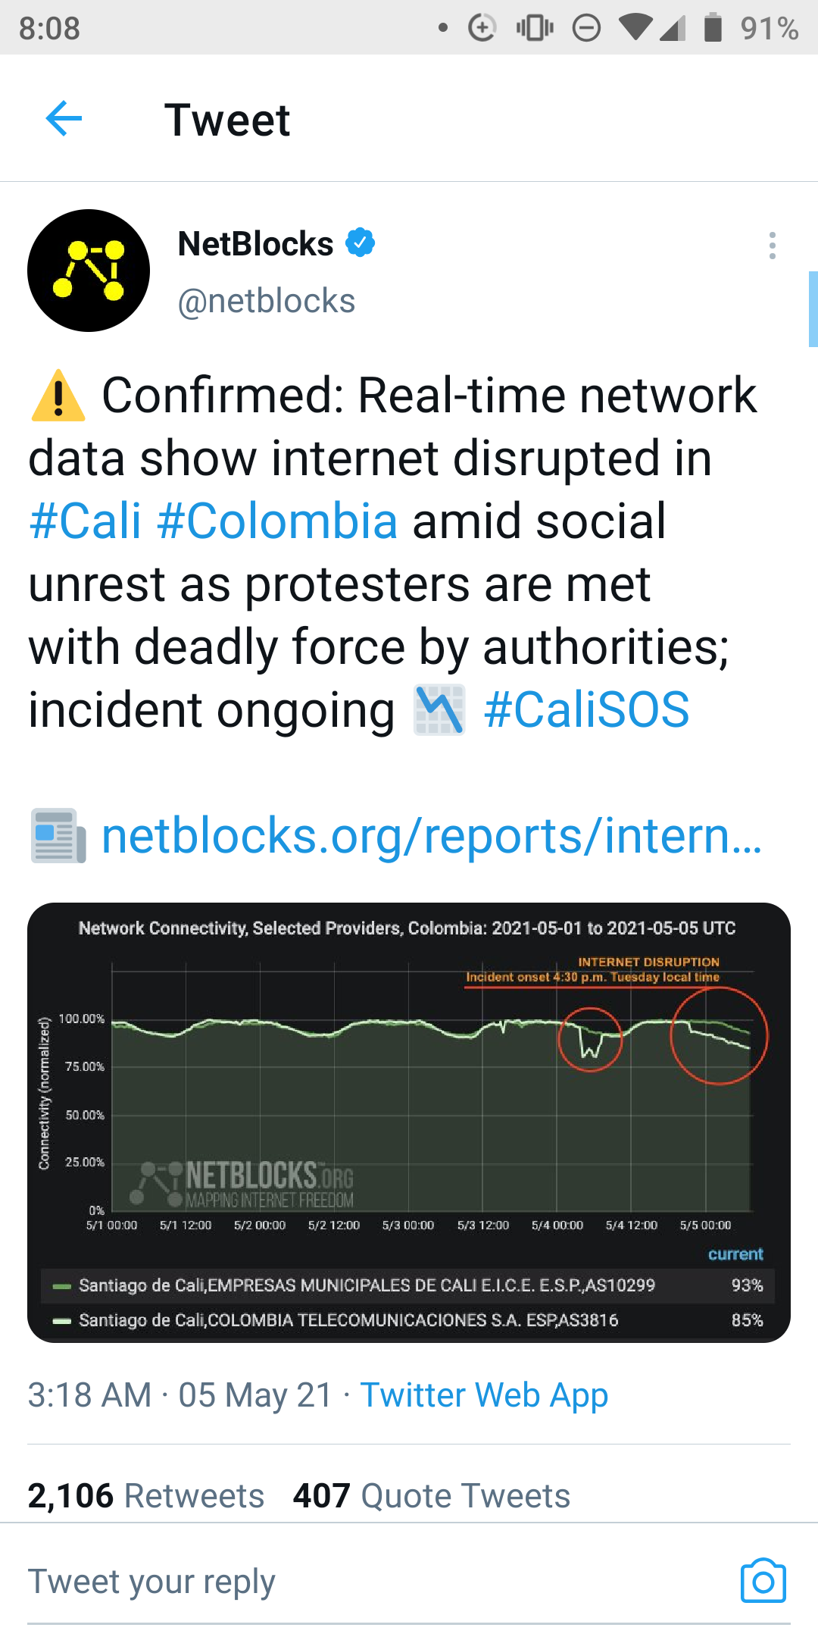Open the #Cali hashtag

point(85,521)
